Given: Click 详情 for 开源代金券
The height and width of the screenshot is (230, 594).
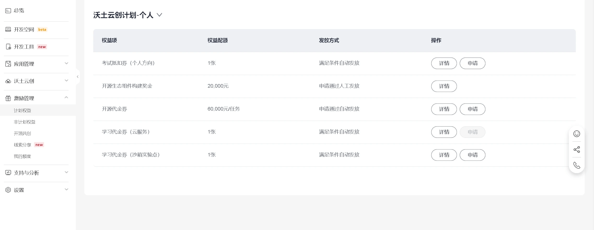Looking at the screenshot, I should point(444,109).
